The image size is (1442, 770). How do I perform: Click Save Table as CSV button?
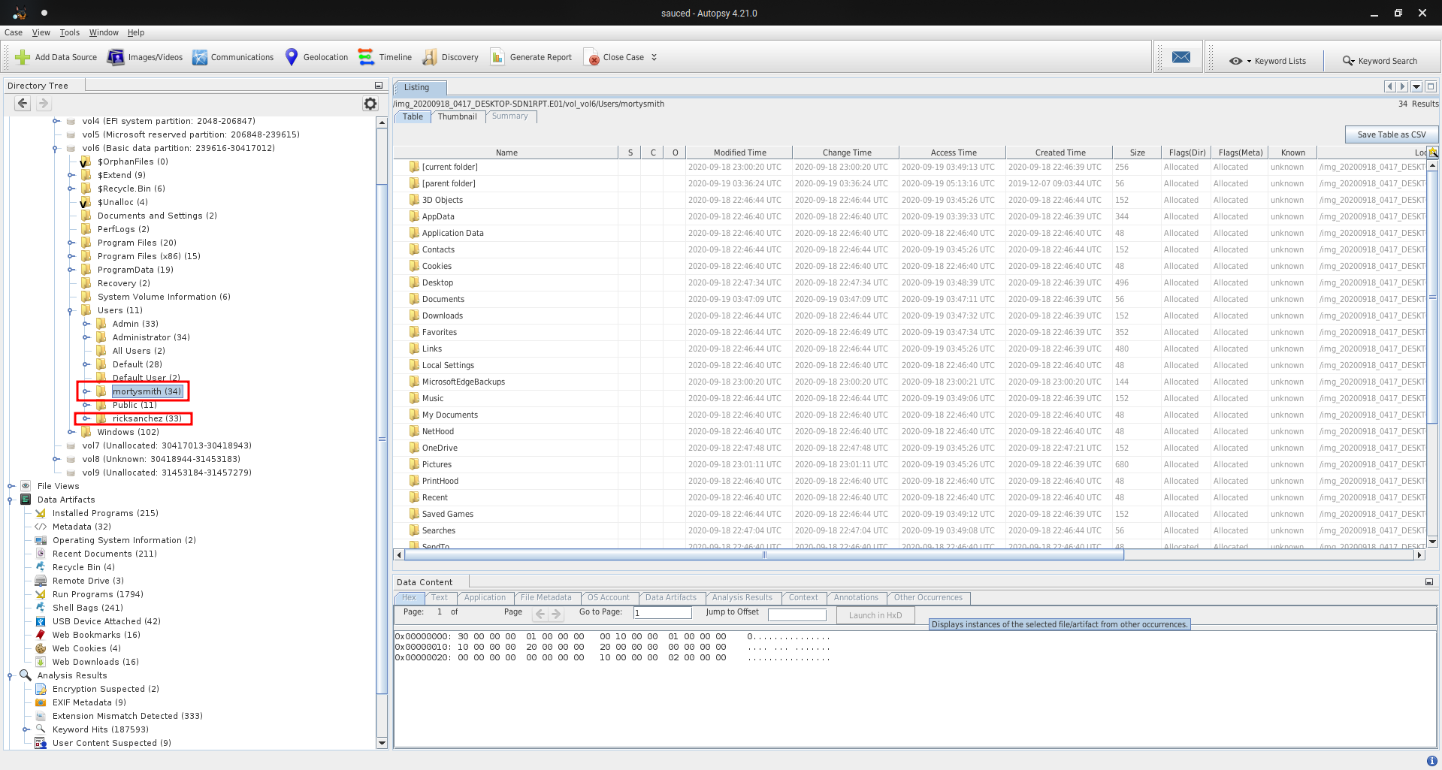tap(1391, 134)
